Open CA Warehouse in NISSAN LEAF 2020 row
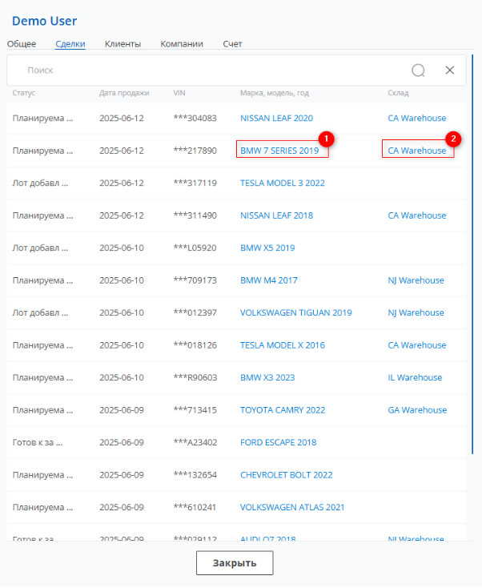482x588 pixels. 417,118
